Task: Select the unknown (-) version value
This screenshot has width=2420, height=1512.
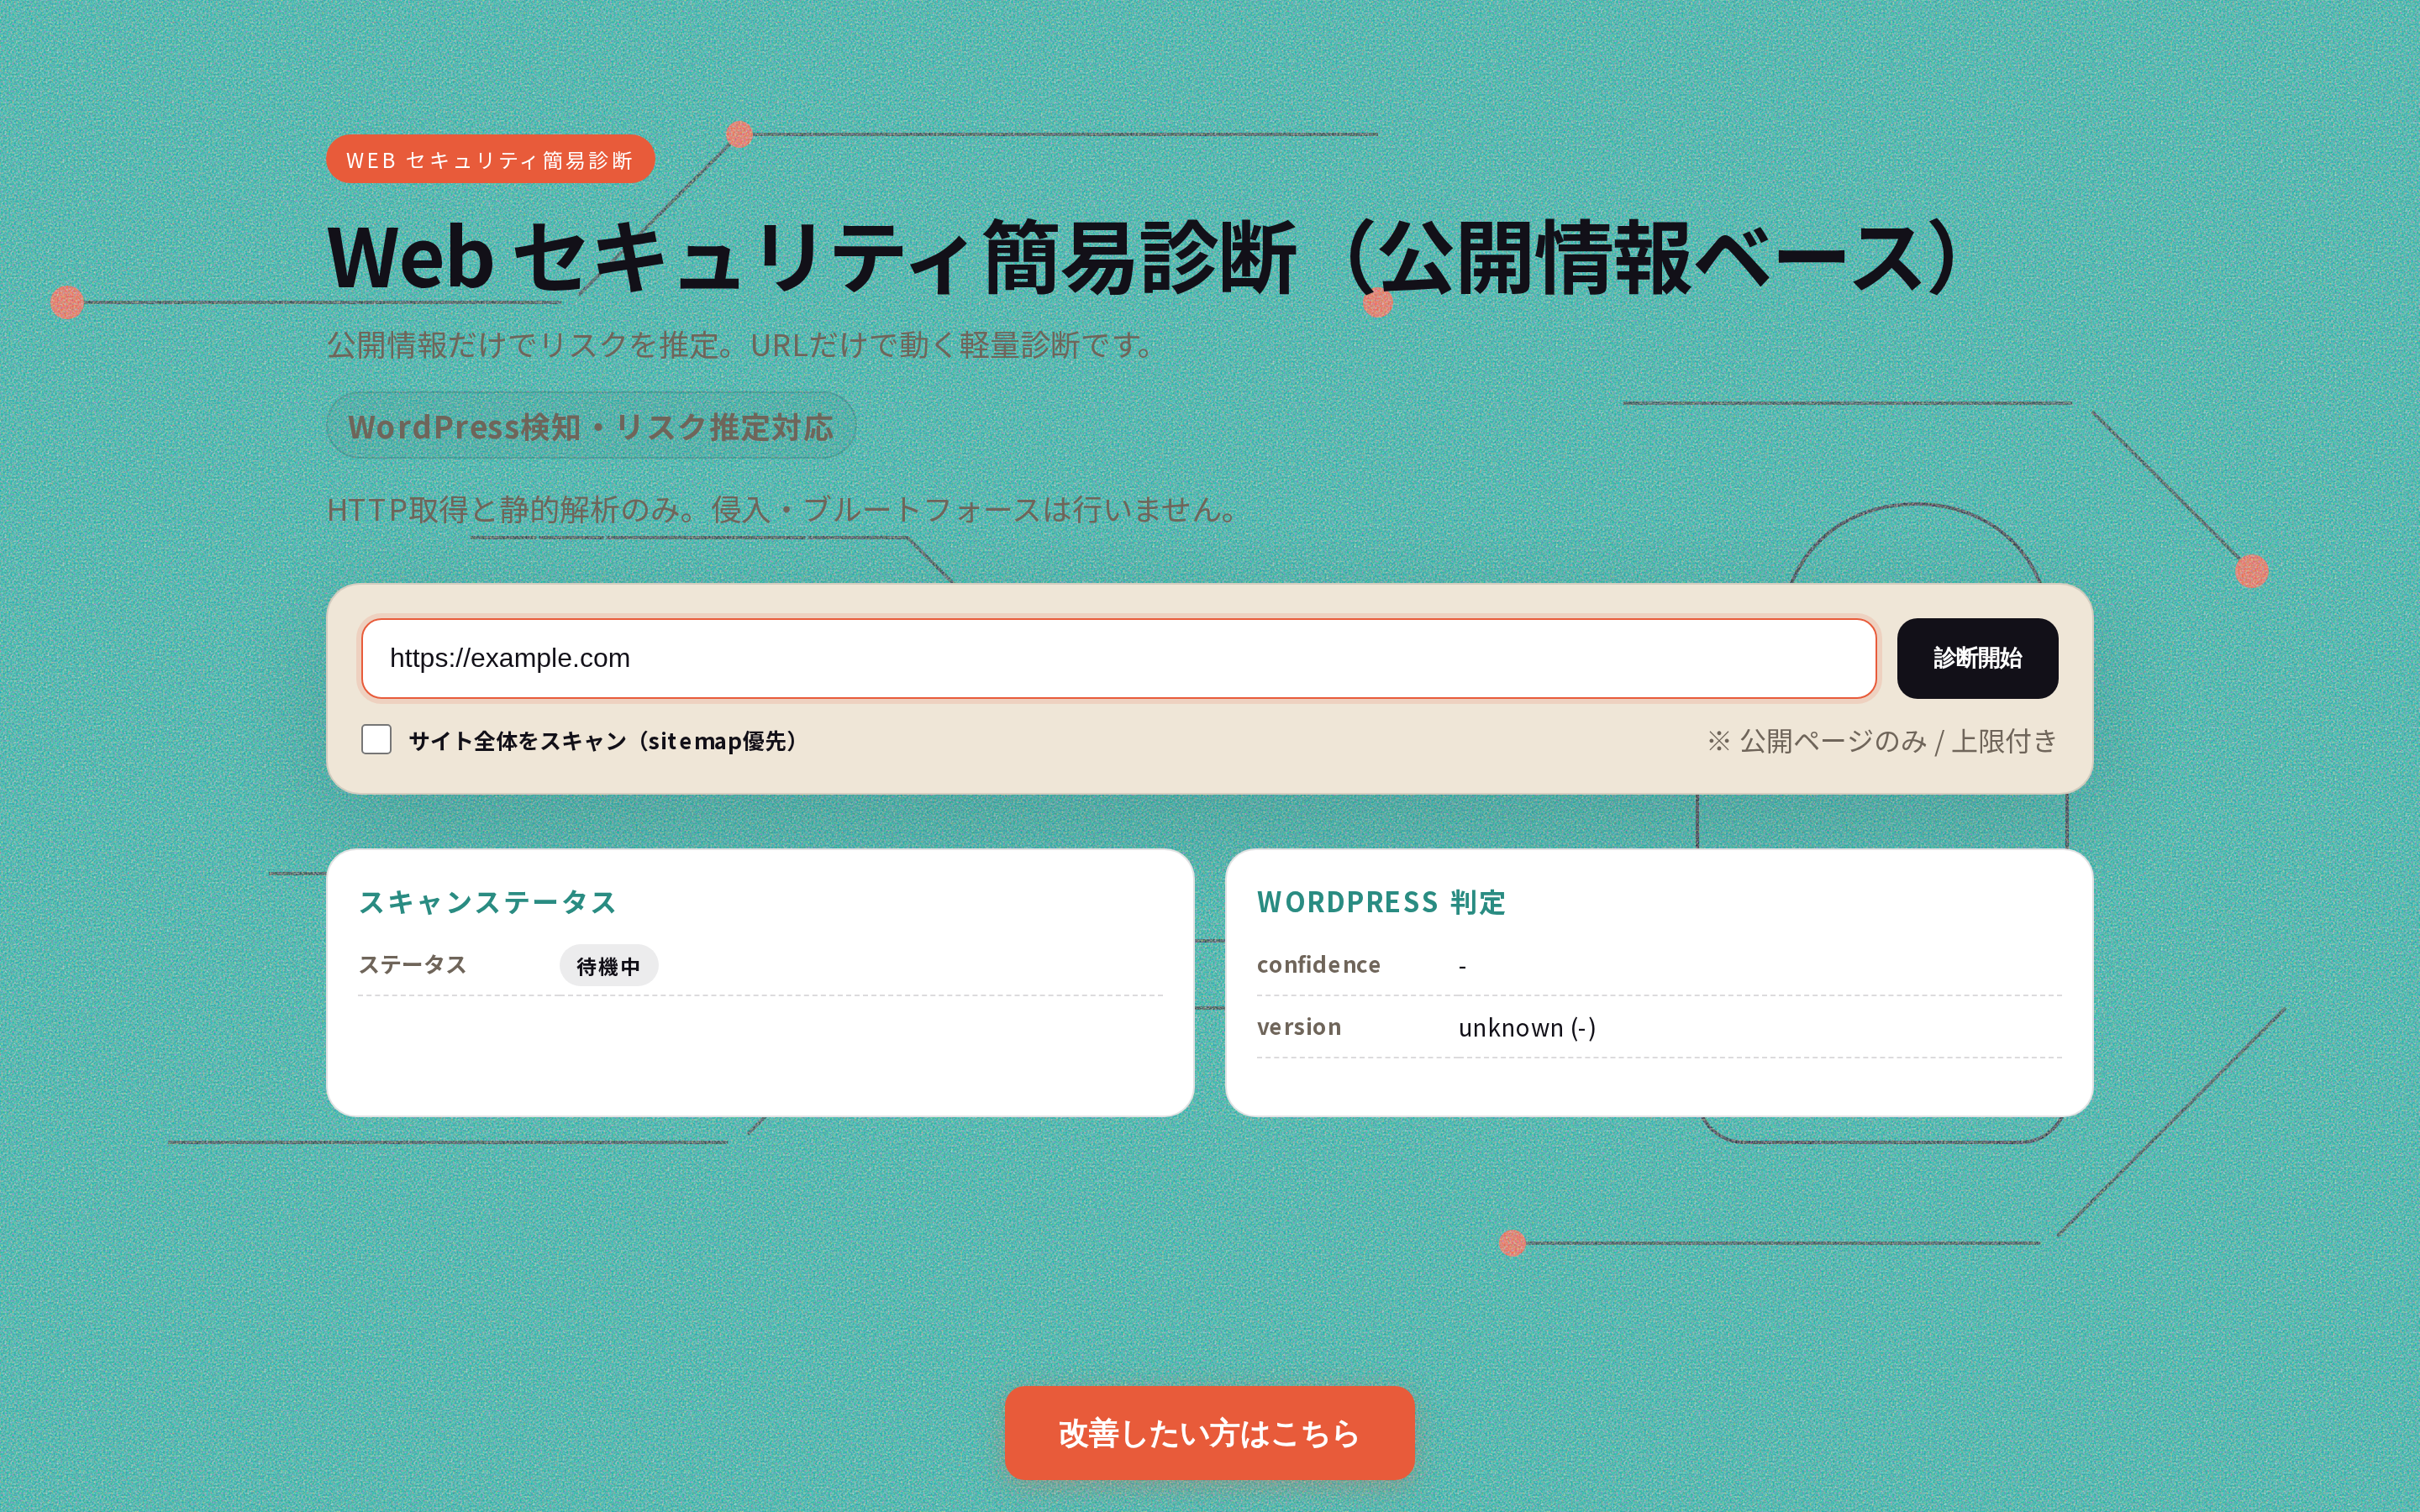Action: 1527,1028
